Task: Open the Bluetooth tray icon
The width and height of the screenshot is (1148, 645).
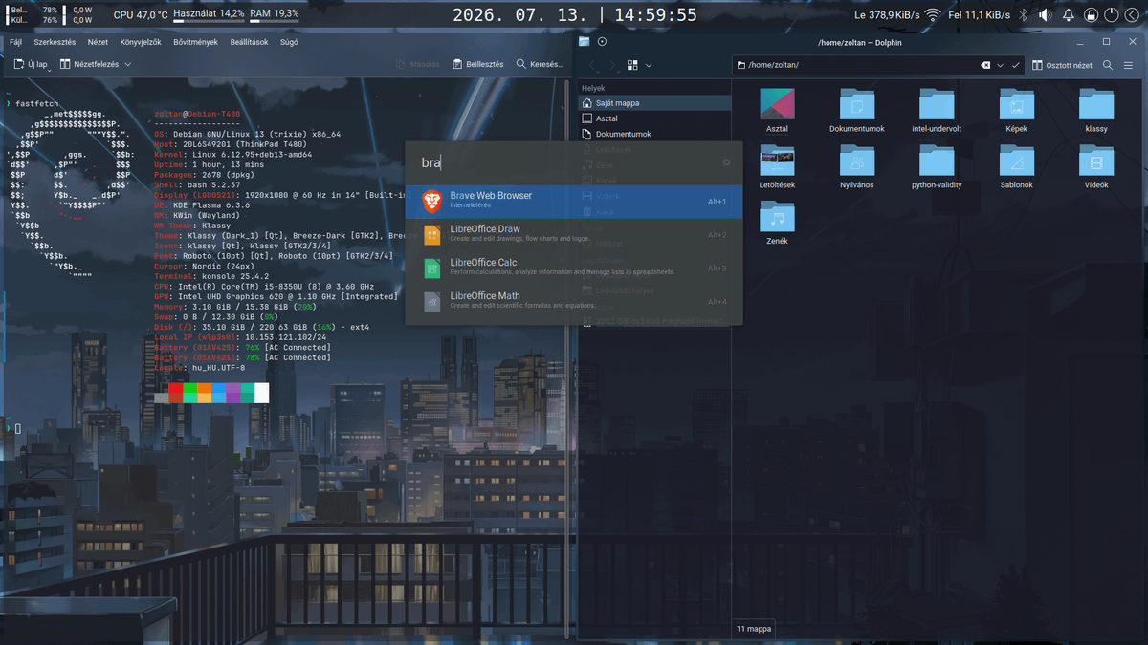Action: coord(1022,14)
